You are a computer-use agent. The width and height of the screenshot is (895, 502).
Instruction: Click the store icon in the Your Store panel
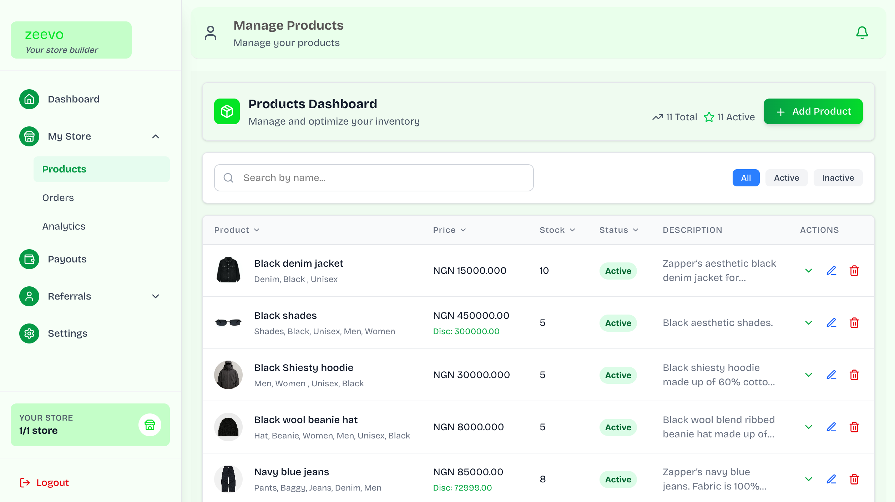pos(150,425)
